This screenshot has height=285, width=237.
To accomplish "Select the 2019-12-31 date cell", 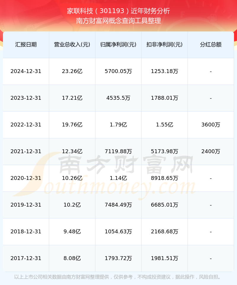I will click(x=26, y=205).
